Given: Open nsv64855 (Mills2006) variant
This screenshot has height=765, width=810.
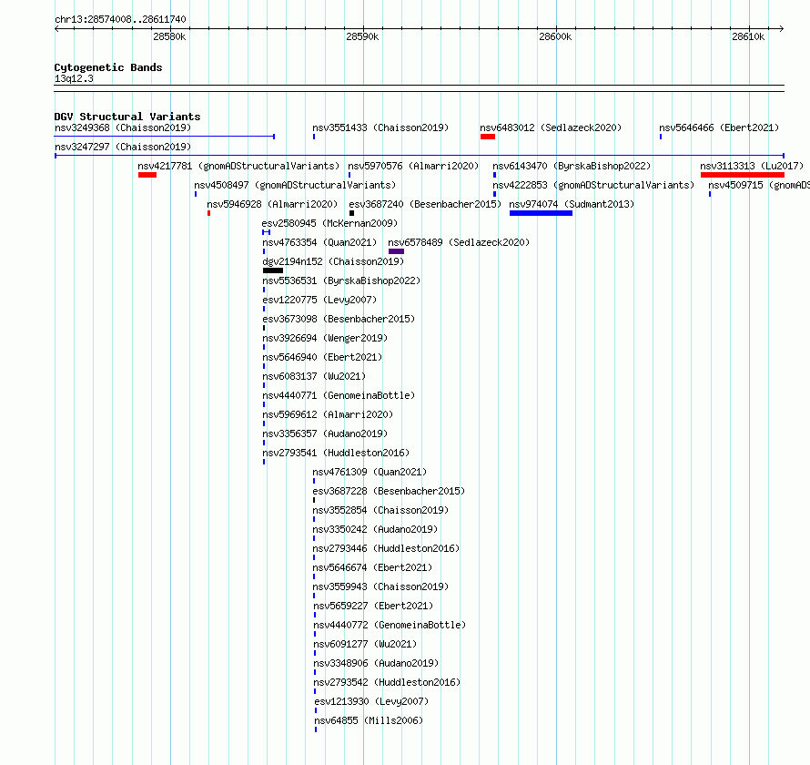Looking at the screenshot, I should click(369, 720).
